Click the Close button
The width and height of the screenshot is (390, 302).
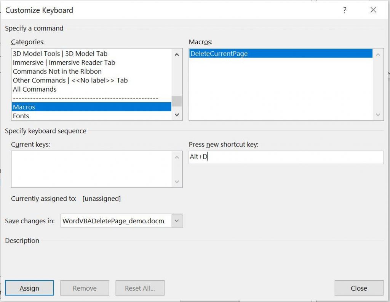[358, 288]
